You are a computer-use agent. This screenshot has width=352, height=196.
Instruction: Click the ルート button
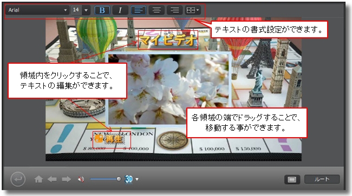(322, 179)
